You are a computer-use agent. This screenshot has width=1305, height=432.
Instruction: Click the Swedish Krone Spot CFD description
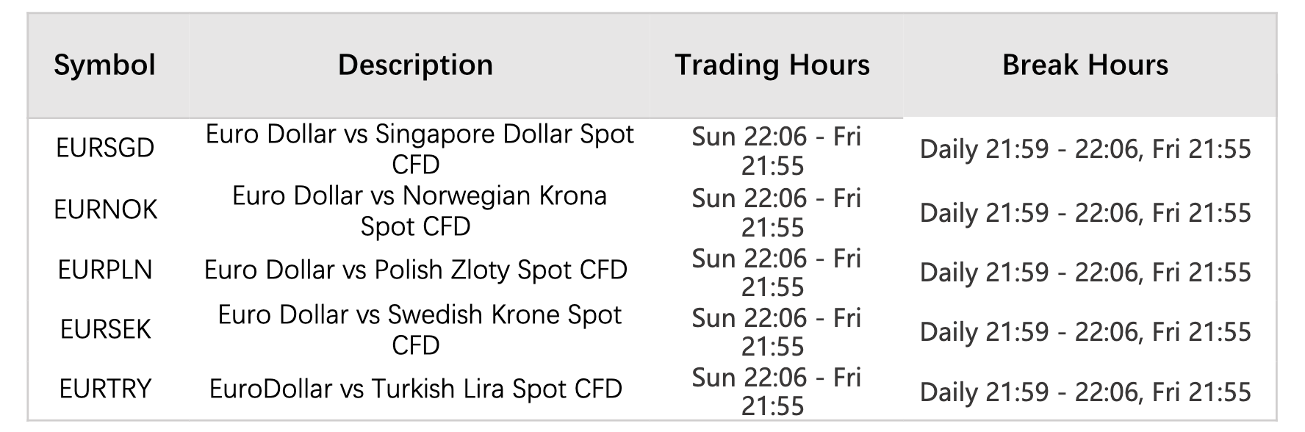[x=419, y=330]
